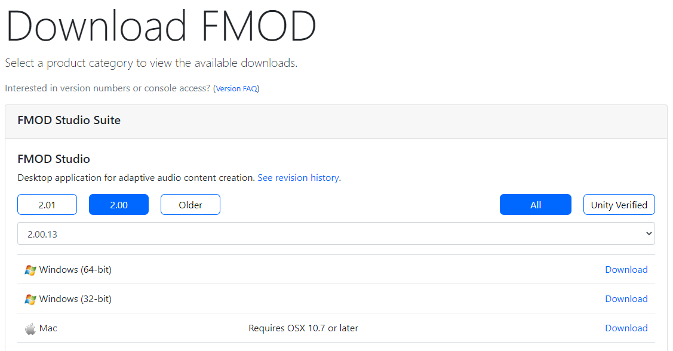Choose the Older versions filter
This screenshot has height=351, width=673.
click(190, 204)
